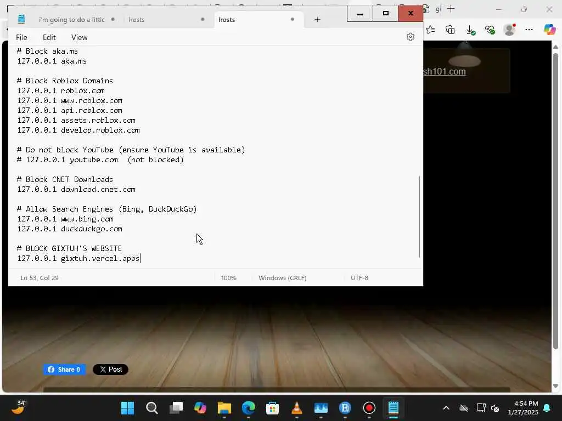The width and height of the screenshot is (562, 421).
Task: Switch to the "i'm going to do a little" tab
Action: point(72,20)
